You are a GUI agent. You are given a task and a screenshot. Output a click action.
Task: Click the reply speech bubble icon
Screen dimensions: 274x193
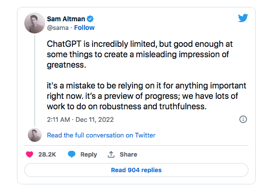(72, 154)
